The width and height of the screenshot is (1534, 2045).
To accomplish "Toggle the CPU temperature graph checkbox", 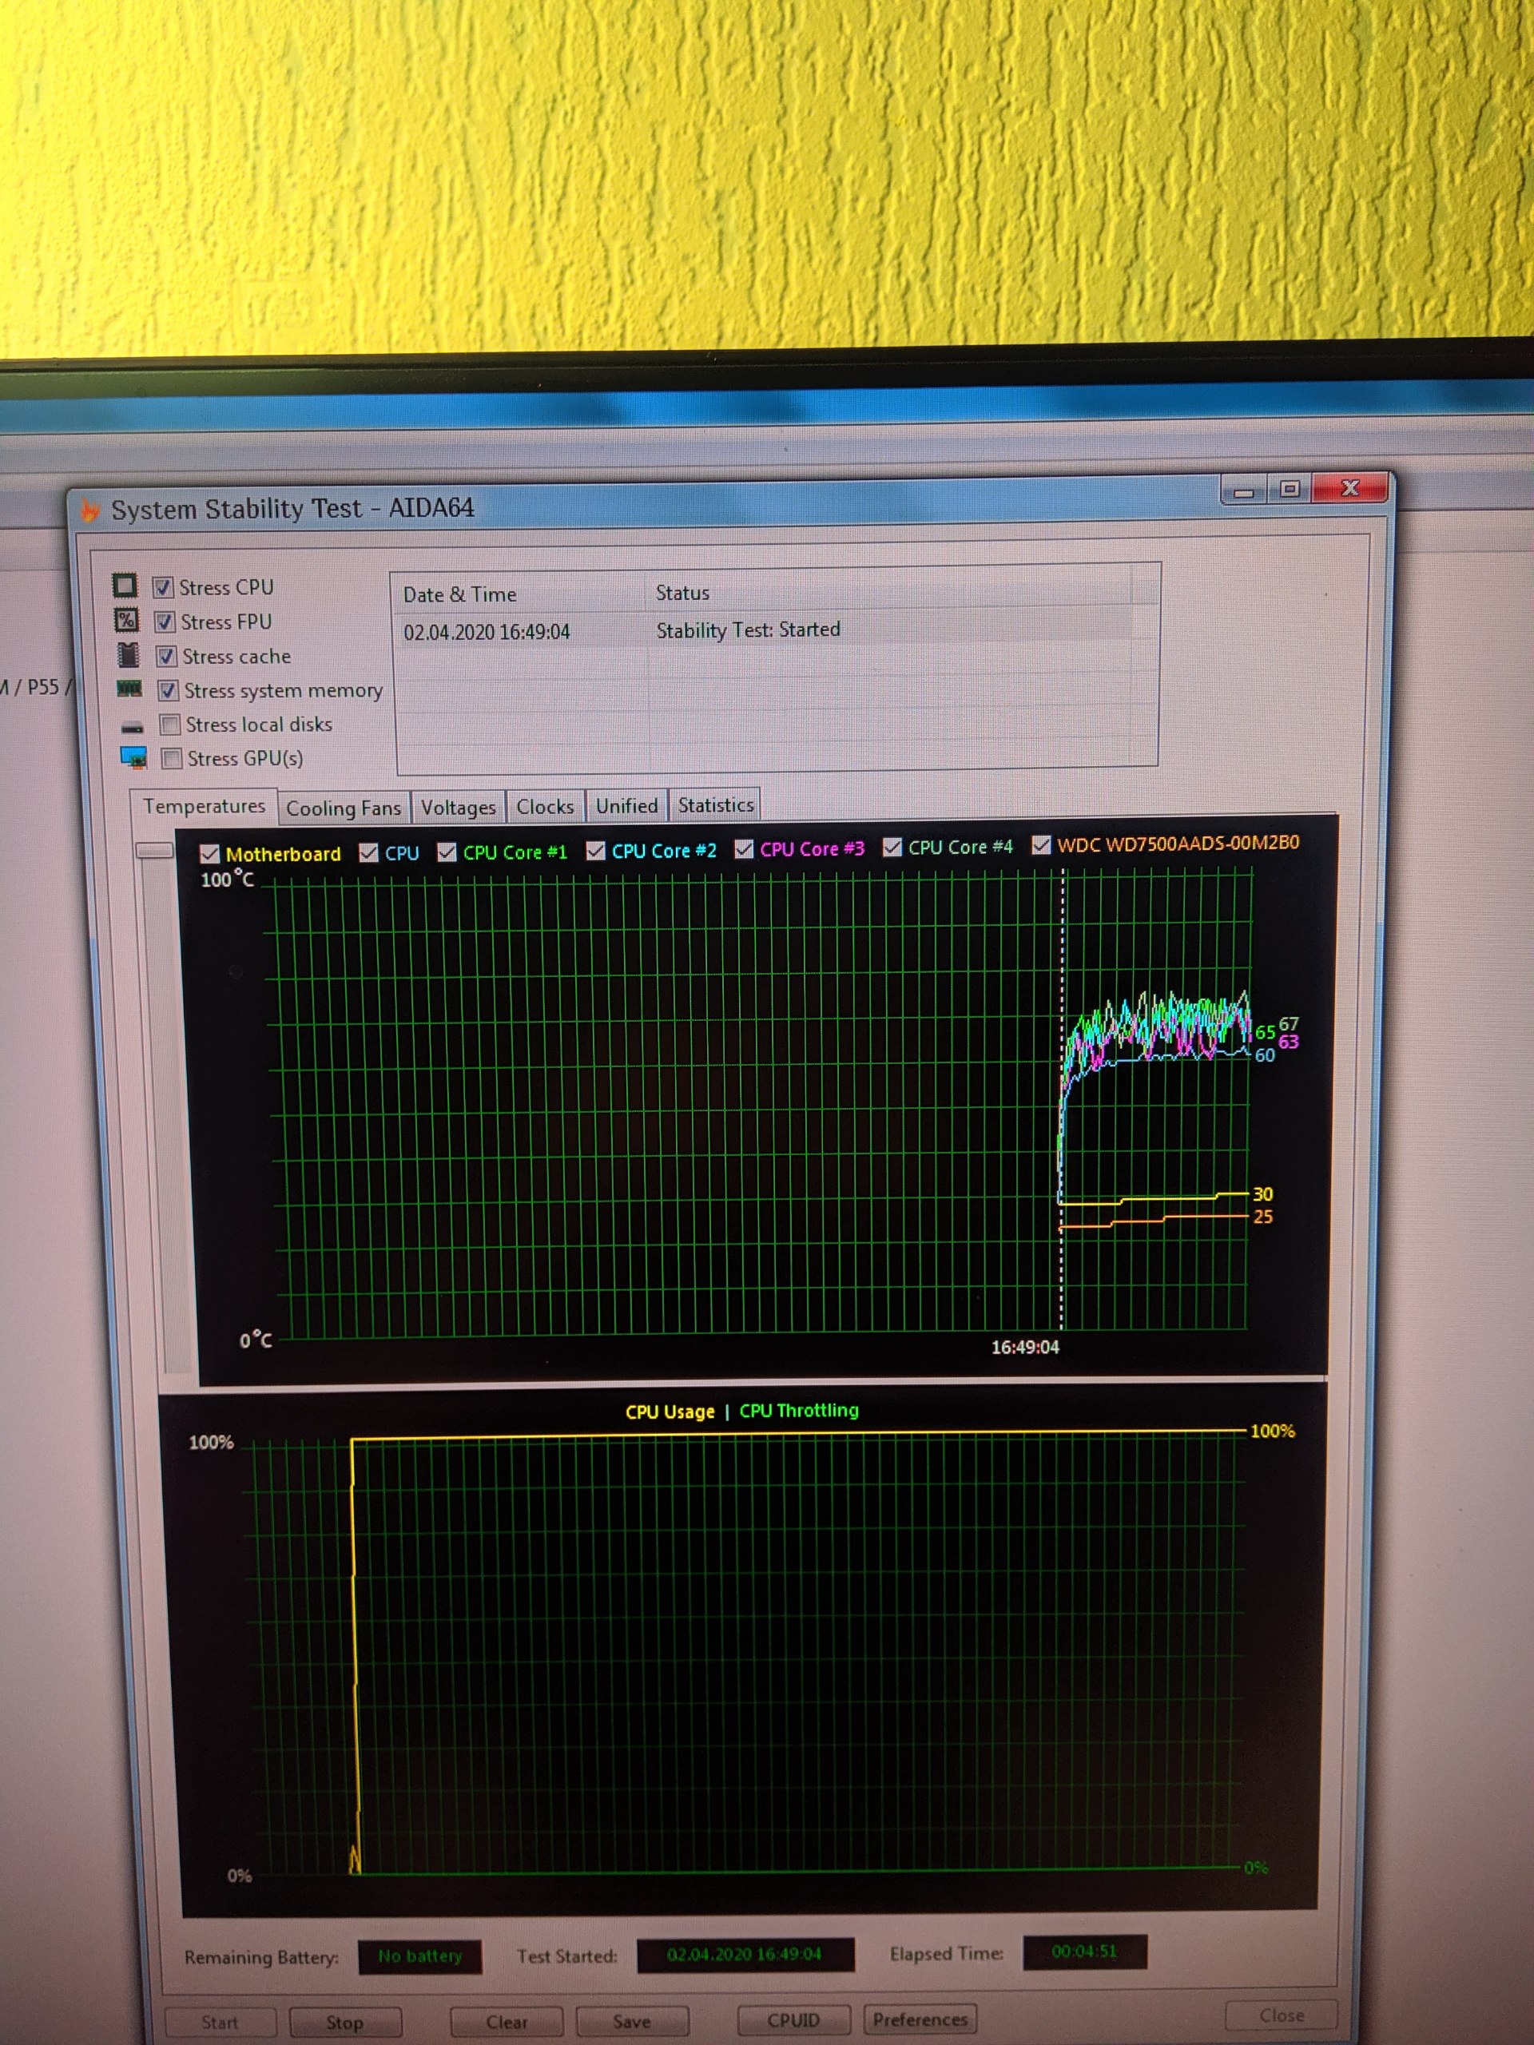I will [369, 852].
